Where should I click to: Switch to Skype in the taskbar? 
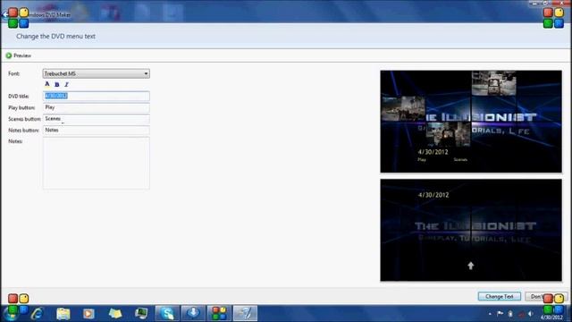167,313
